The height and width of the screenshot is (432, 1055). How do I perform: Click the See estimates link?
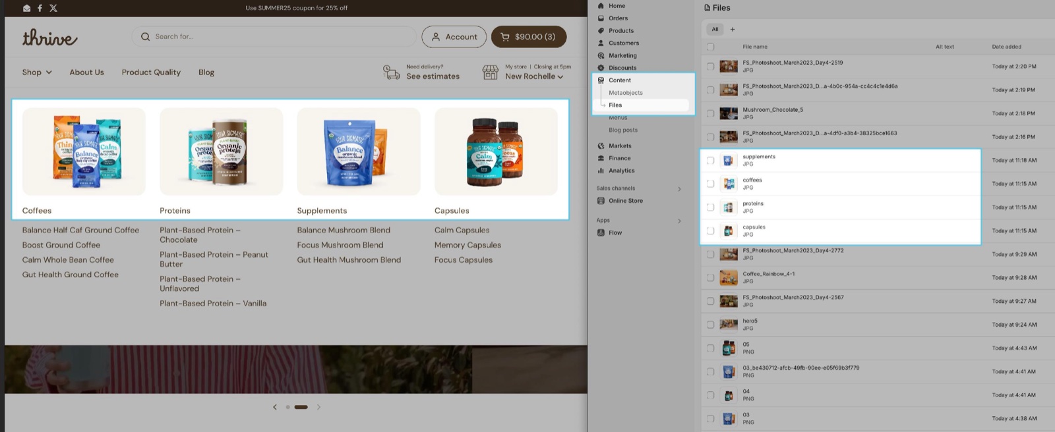(433, 76)
